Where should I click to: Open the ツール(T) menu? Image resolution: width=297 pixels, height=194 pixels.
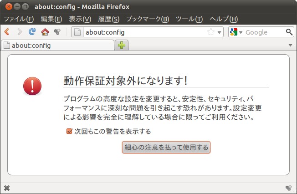pyautogui.click(x=189, y=19)
